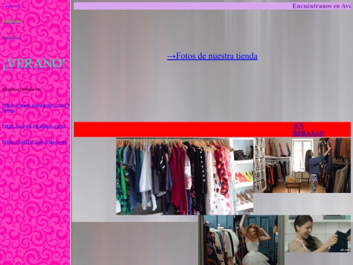The width and height of the screenshot is (353, 265).
Task: Click the ¡EN REBAJAS! link
Action: [309, 130]
